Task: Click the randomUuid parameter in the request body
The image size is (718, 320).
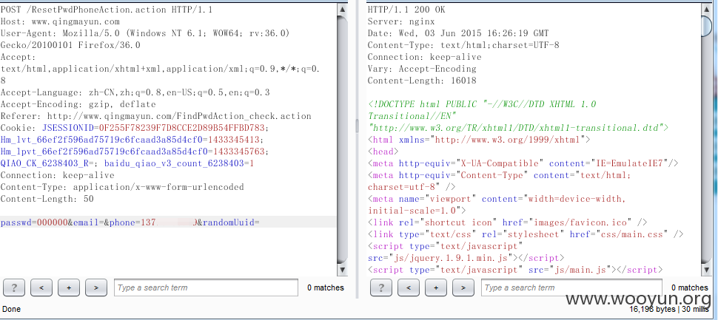Action: coord(231,223)
